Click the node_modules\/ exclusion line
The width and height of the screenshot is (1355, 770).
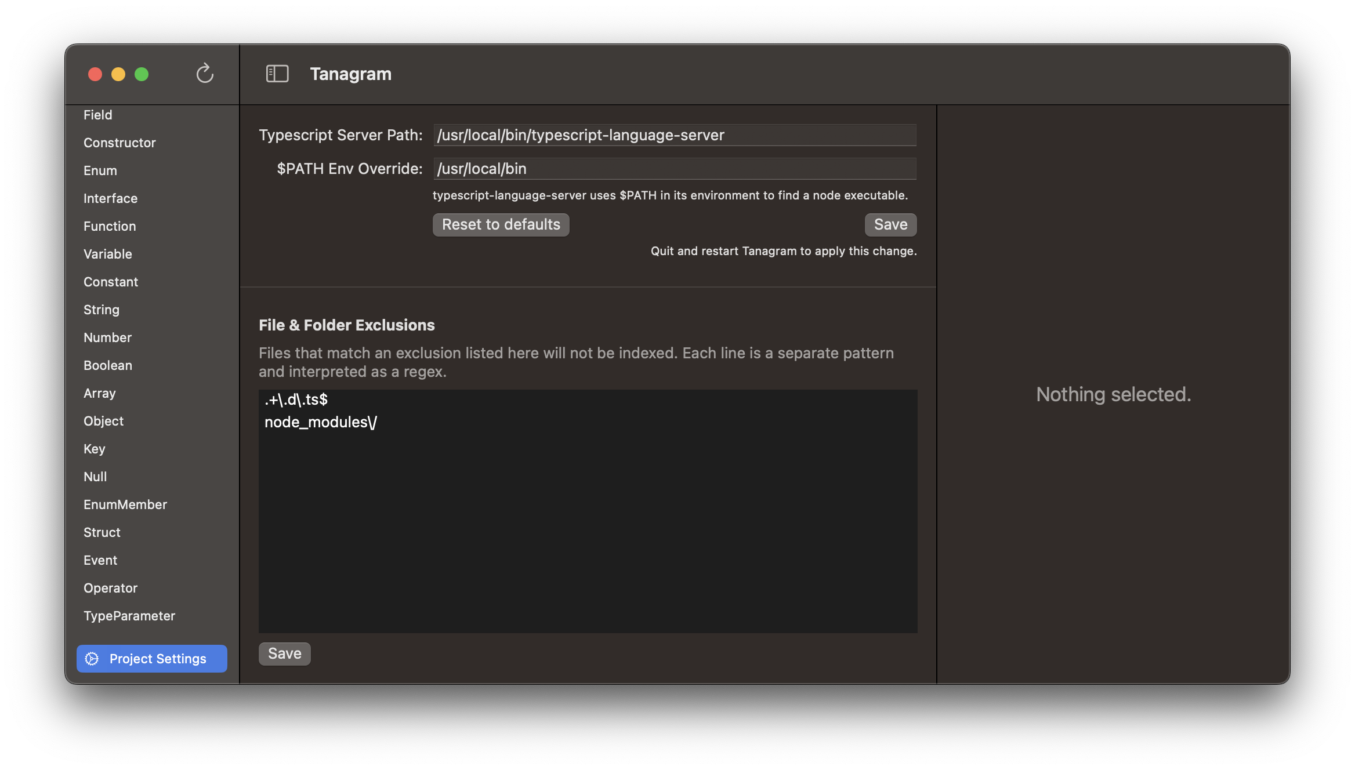point(321,422)
